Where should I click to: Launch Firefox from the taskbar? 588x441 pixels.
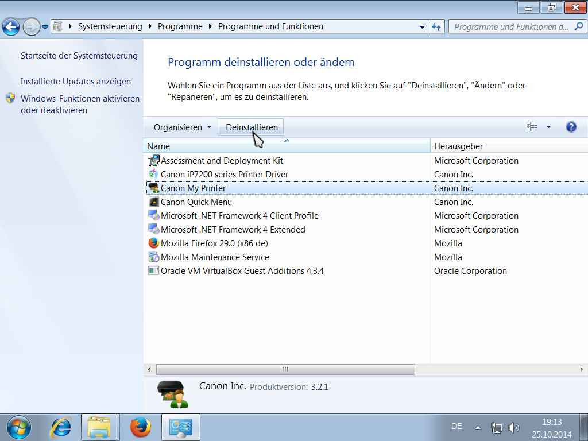pyautogui.click(x=141, y=427)
